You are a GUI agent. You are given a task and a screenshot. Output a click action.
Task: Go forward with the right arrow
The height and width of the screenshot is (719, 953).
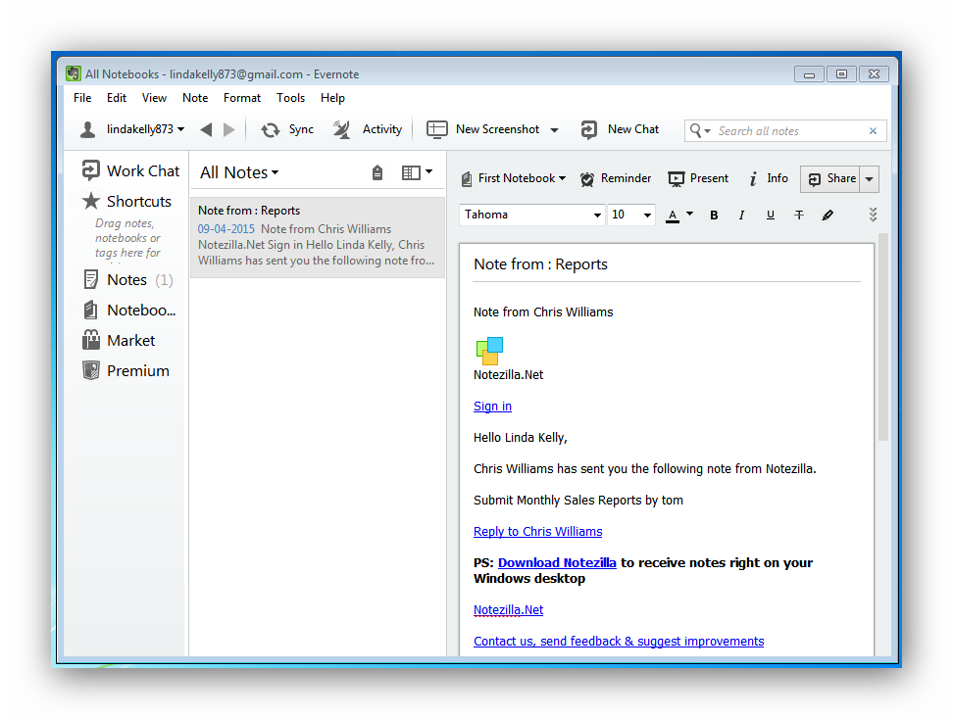coord(229,129)
